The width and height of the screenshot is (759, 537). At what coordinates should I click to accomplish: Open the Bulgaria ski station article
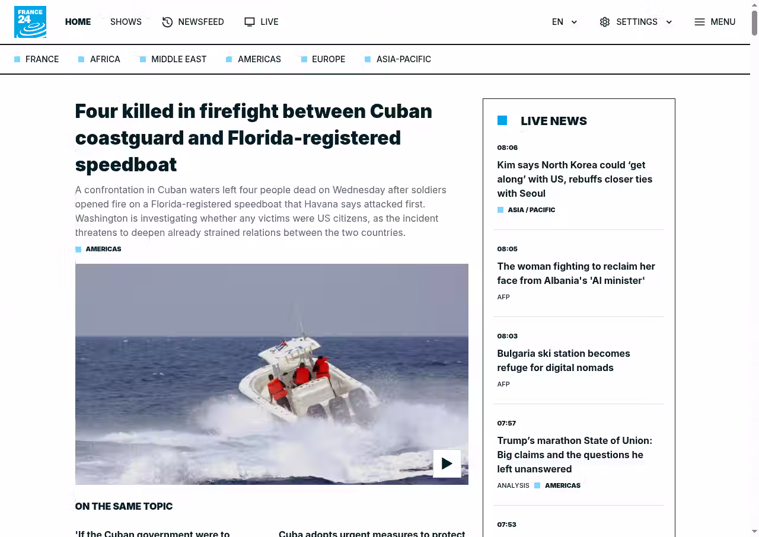click(x=563, y=360)
